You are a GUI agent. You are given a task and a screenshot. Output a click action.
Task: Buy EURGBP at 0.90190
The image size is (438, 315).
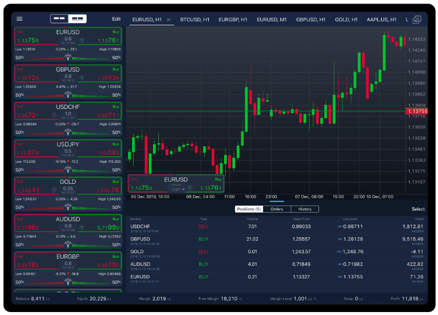(100, 261)
